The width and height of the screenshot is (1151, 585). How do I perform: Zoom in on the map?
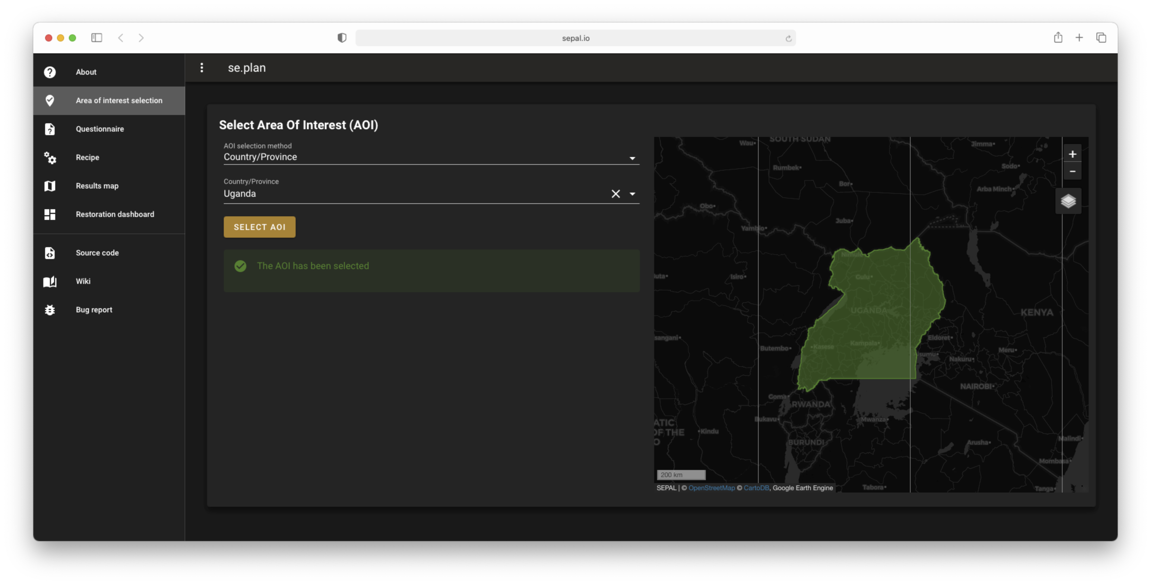click(1072, 154)
